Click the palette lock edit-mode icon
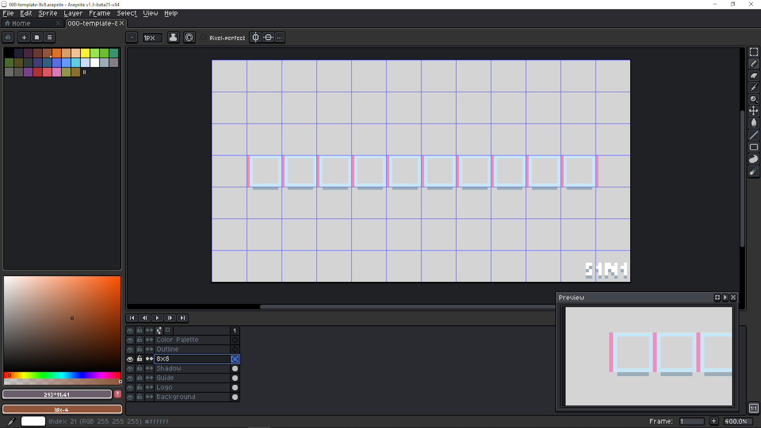The width and height of the screenshot is (761, 428). coord(8,37)
